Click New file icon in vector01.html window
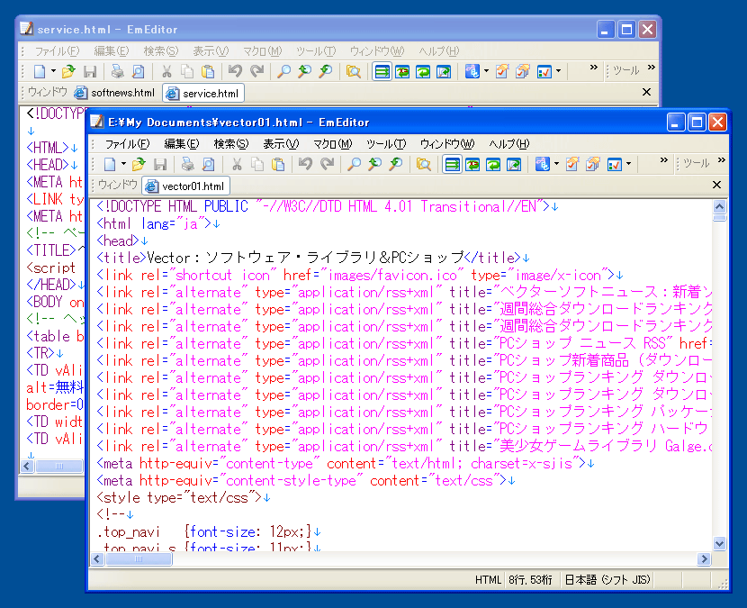This screenshot has height=608, width=747. 110,165
